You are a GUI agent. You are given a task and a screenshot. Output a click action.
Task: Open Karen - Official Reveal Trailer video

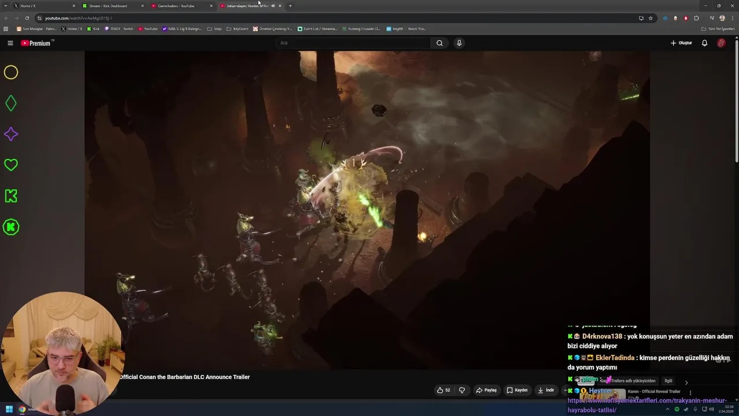pyautogui.click(x=654, y=391)
